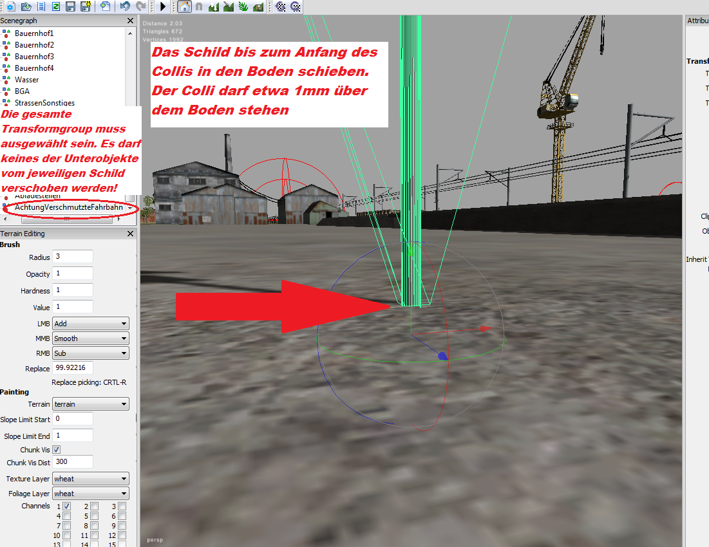Undo the last action
Image resolution: width=709 pixels, height=547 pixels.
tap(126, 6)
